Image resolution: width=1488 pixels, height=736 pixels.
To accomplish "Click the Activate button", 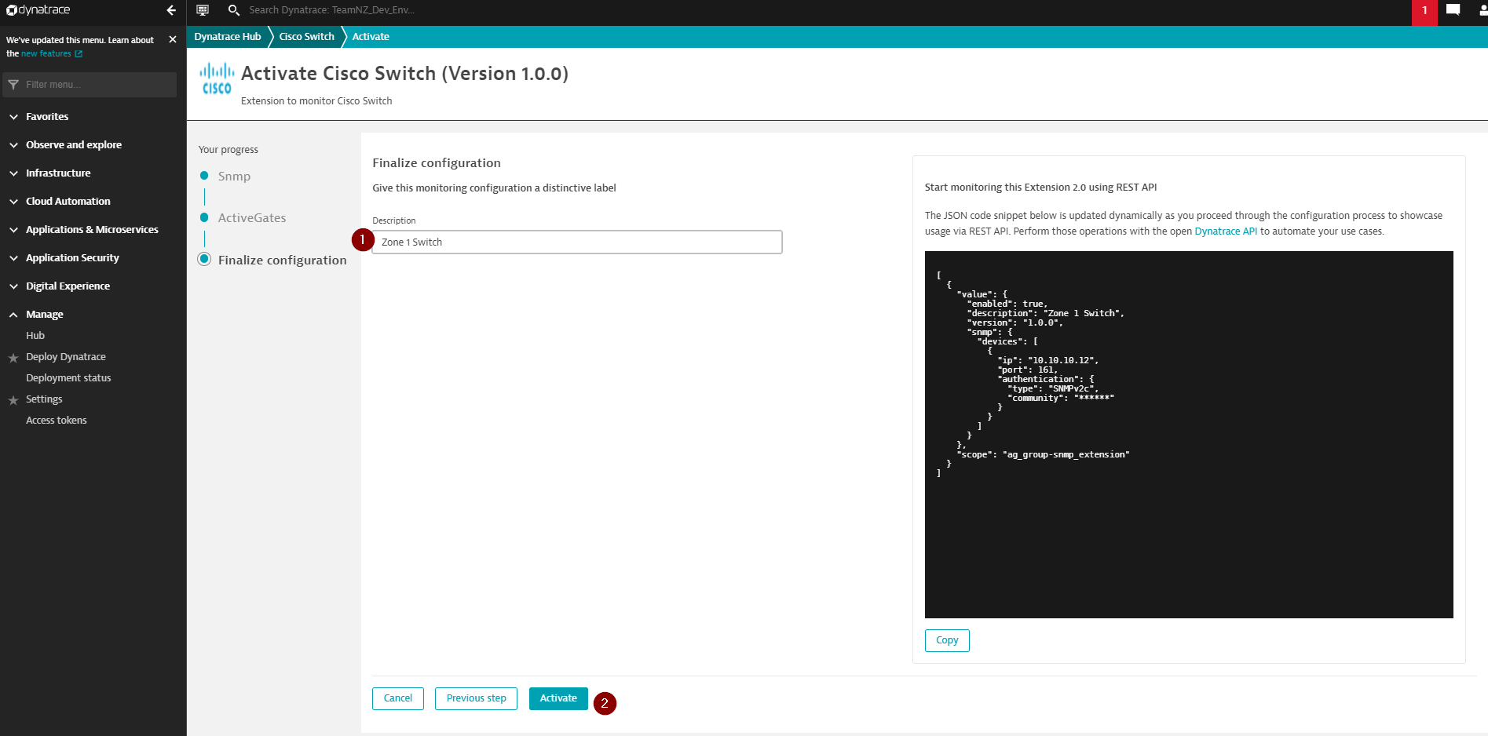I will coord(558,698).
